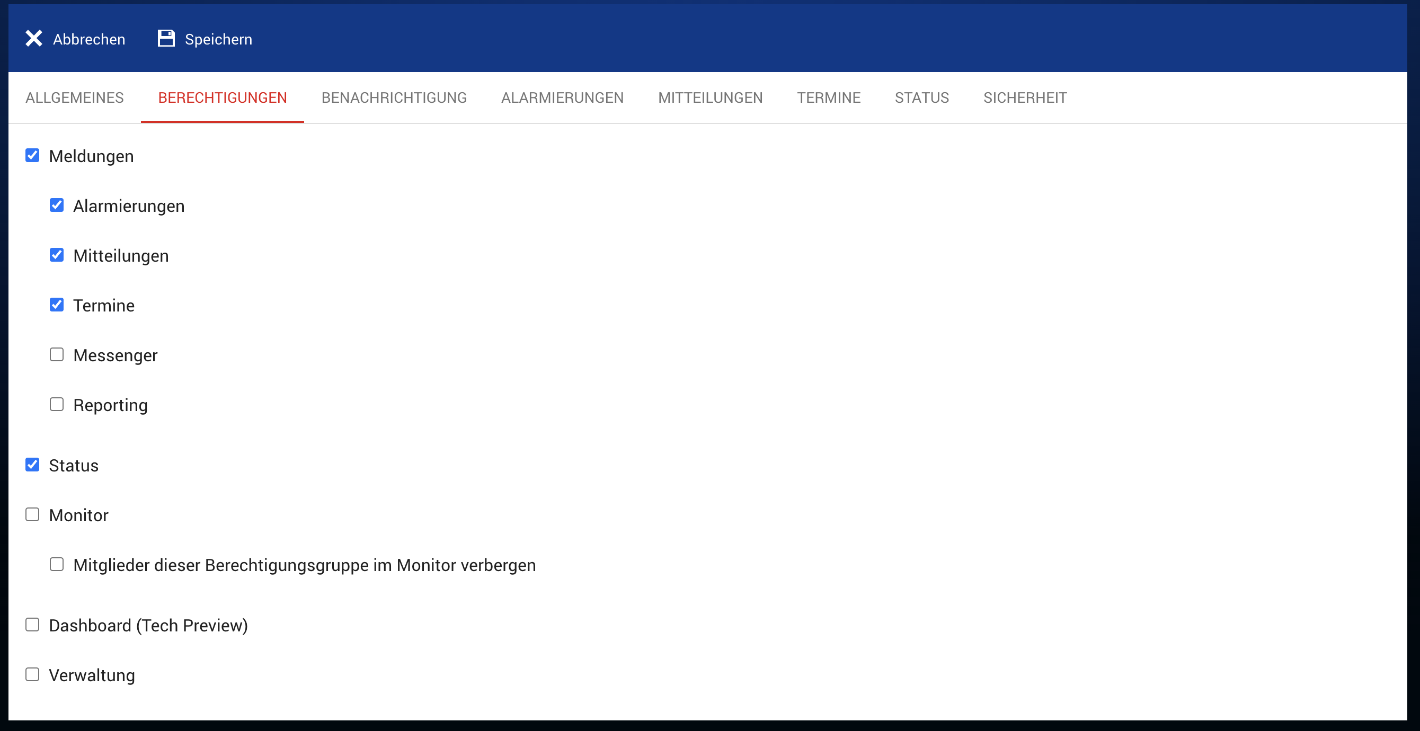
Task: Check the Monitor permission checkbox
Action: coord(32,514)
